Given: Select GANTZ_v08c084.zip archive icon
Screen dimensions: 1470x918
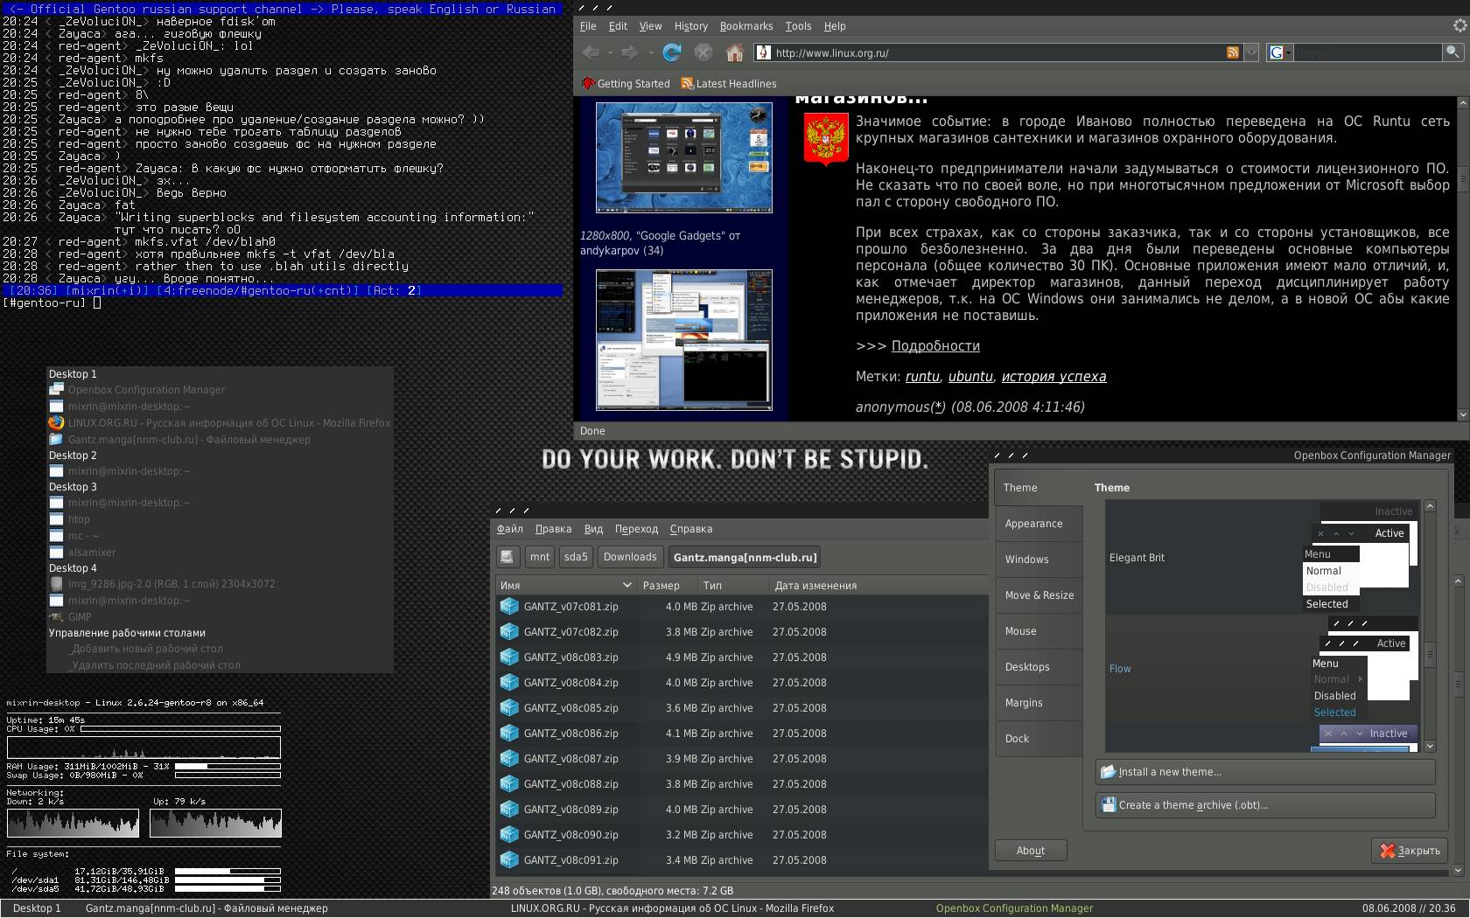Looking at the screenshot, I should tap(509, 683).
